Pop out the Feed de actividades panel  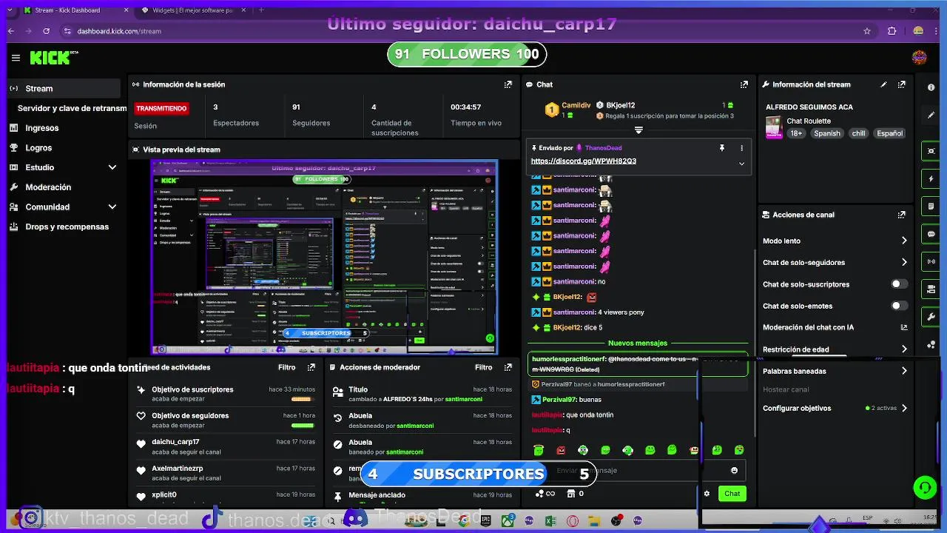point(311,367)
